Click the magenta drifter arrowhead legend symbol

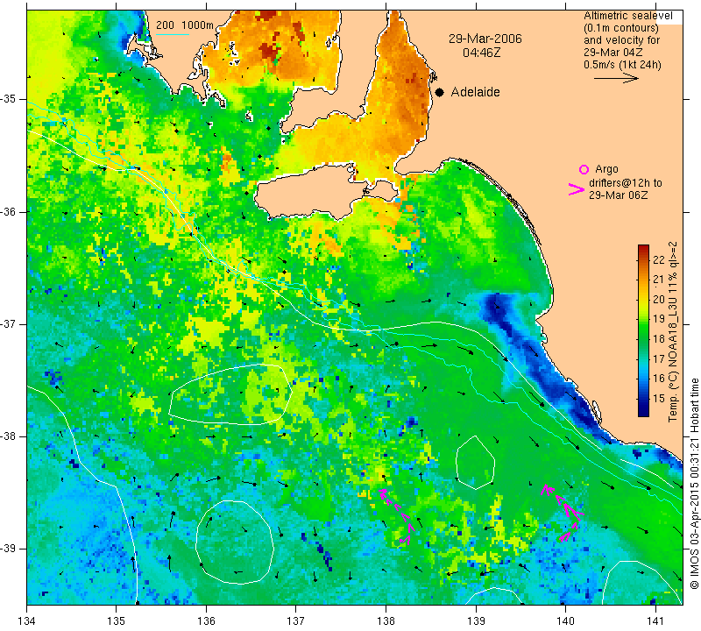pyautogui.click(x=577, y=189)
